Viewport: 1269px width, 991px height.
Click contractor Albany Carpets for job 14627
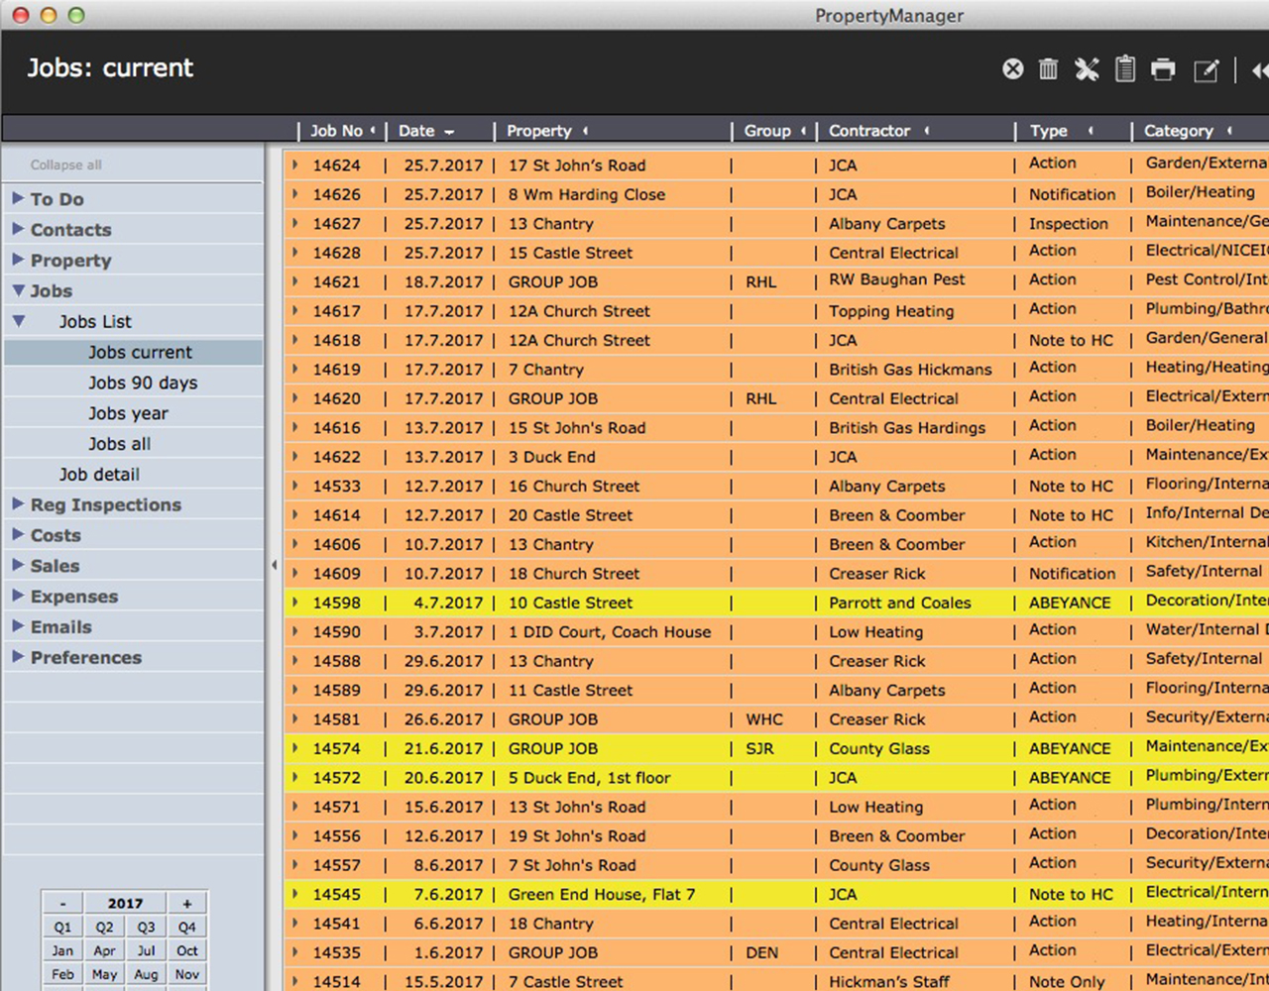click(887, 224)
